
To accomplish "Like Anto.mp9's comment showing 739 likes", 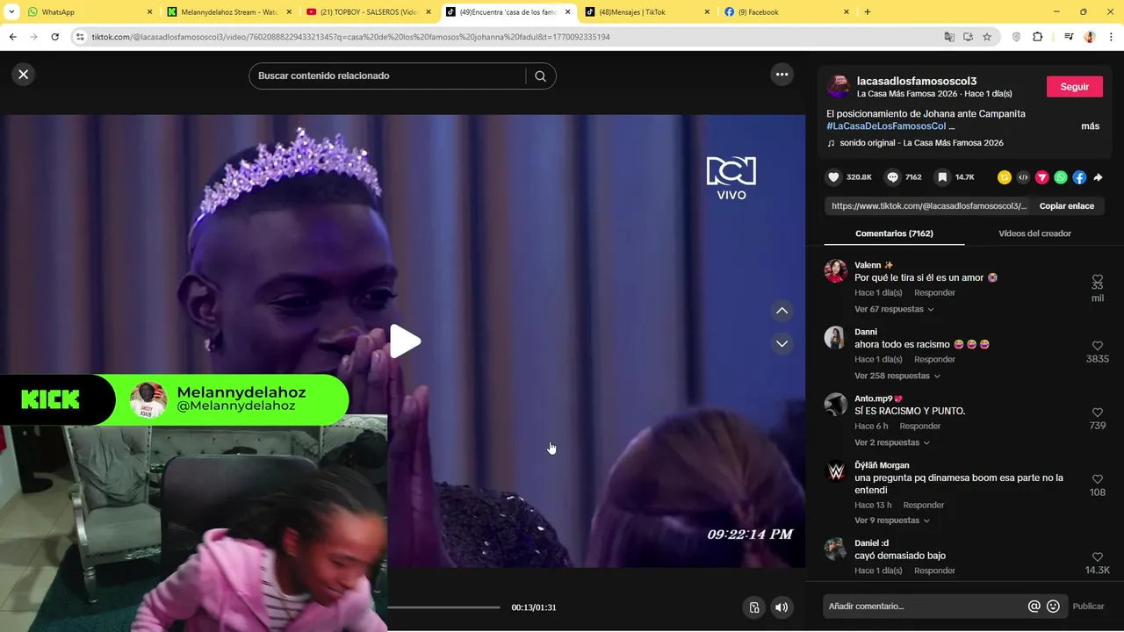I will click(1097, 413).
